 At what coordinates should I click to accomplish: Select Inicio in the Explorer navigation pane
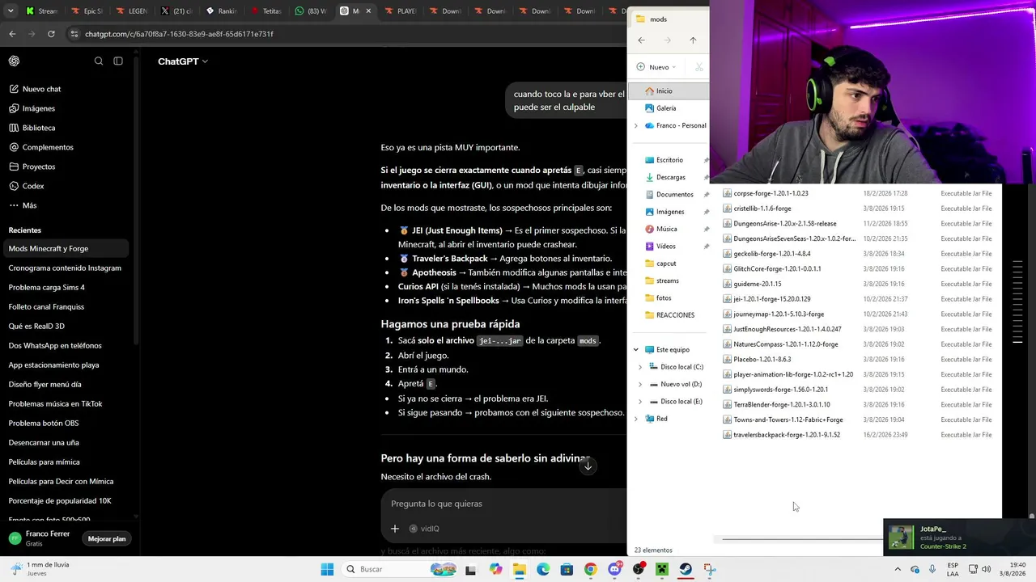669,91
